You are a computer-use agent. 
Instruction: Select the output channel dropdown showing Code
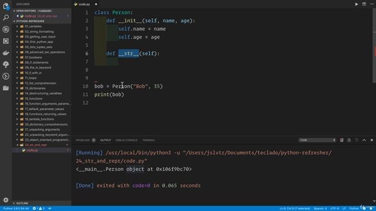coord(317,140)
